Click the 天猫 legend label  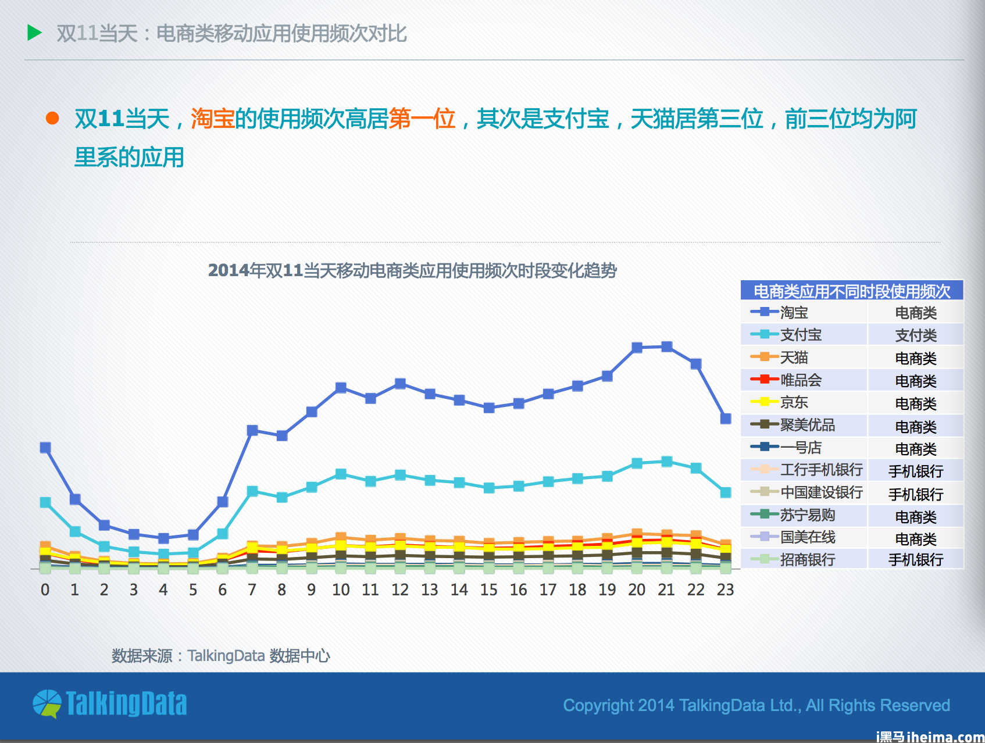click(794, 358)
